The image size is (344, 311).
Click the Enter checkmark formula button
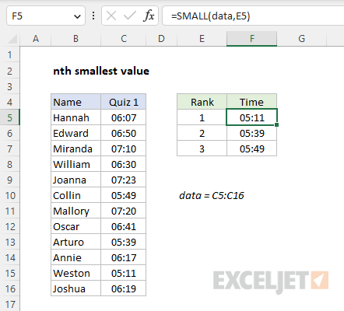tap(130, 16)
